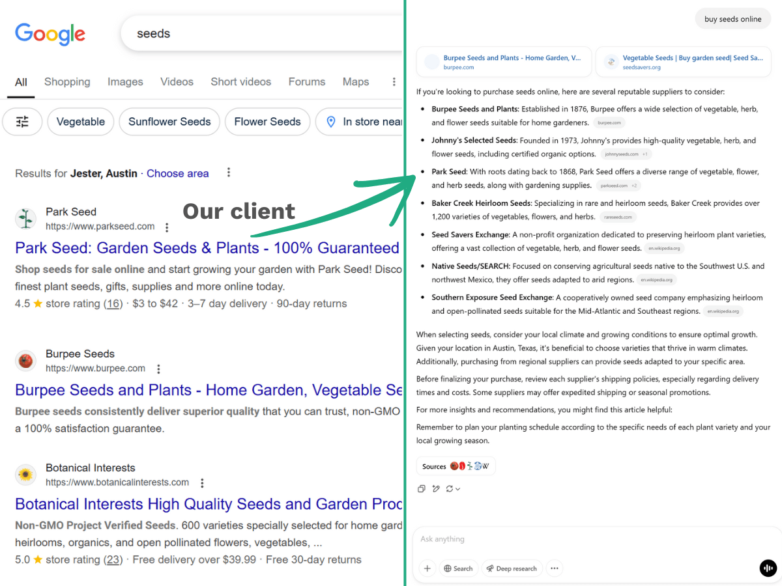782x586 pixels.
Task: Click the Park Seed favicon
Action: click(26, 219)
